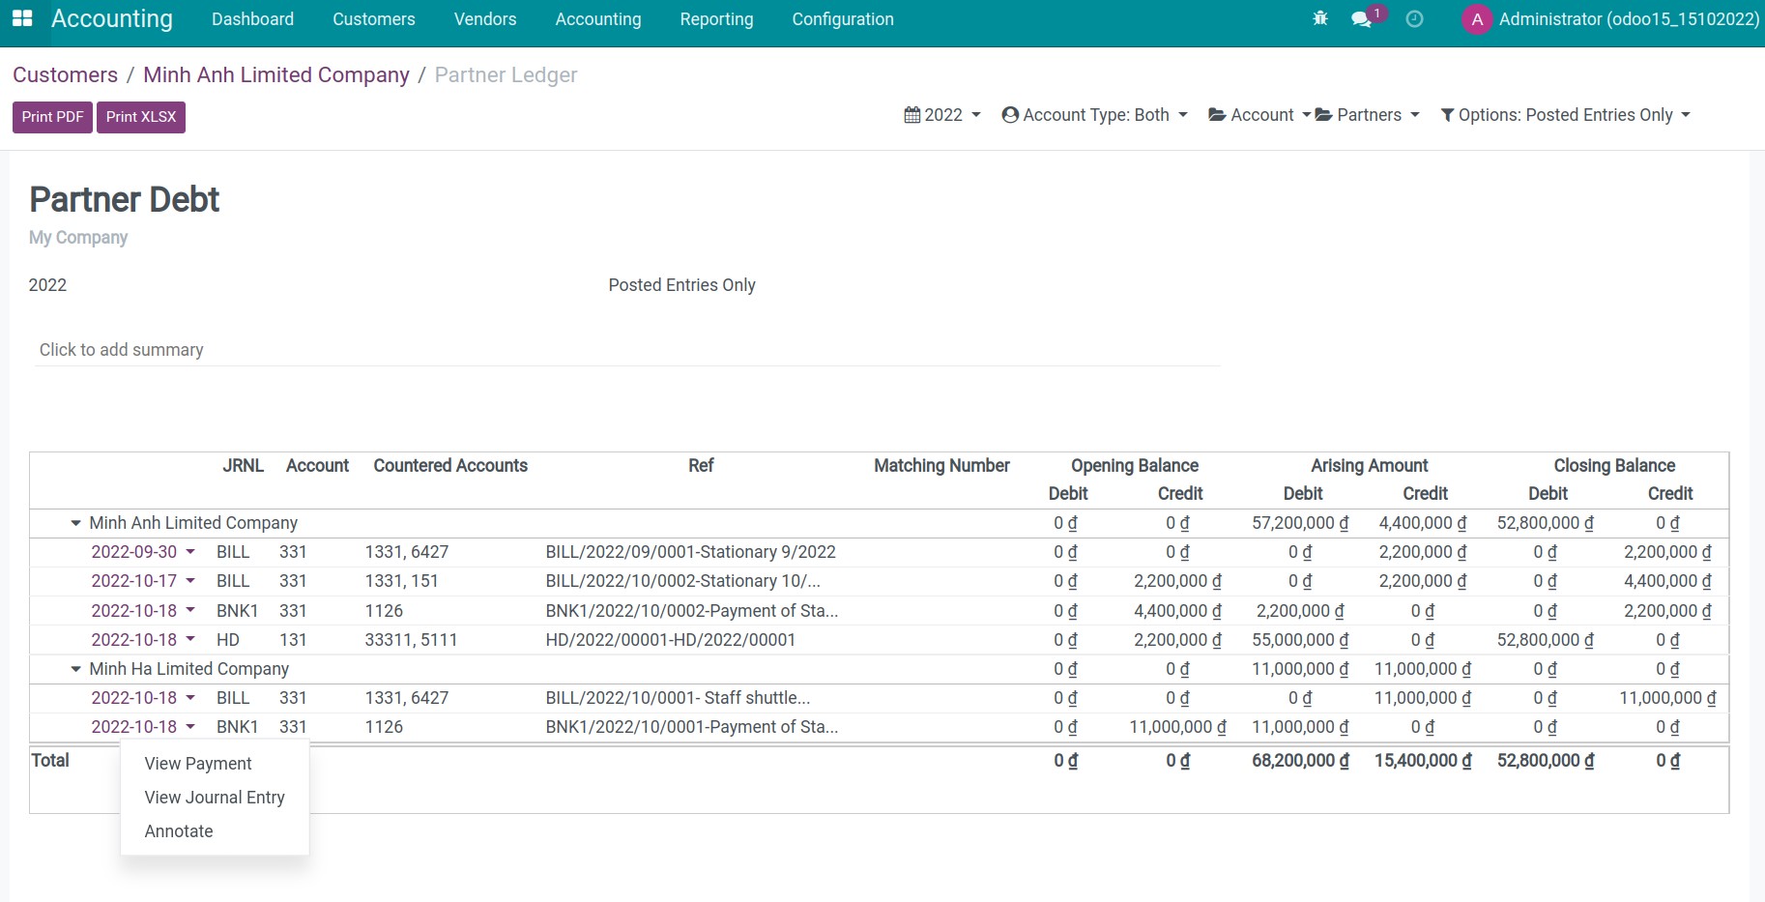Collapse the Minh Anh Limited Company row

click(x=76, y=523)
